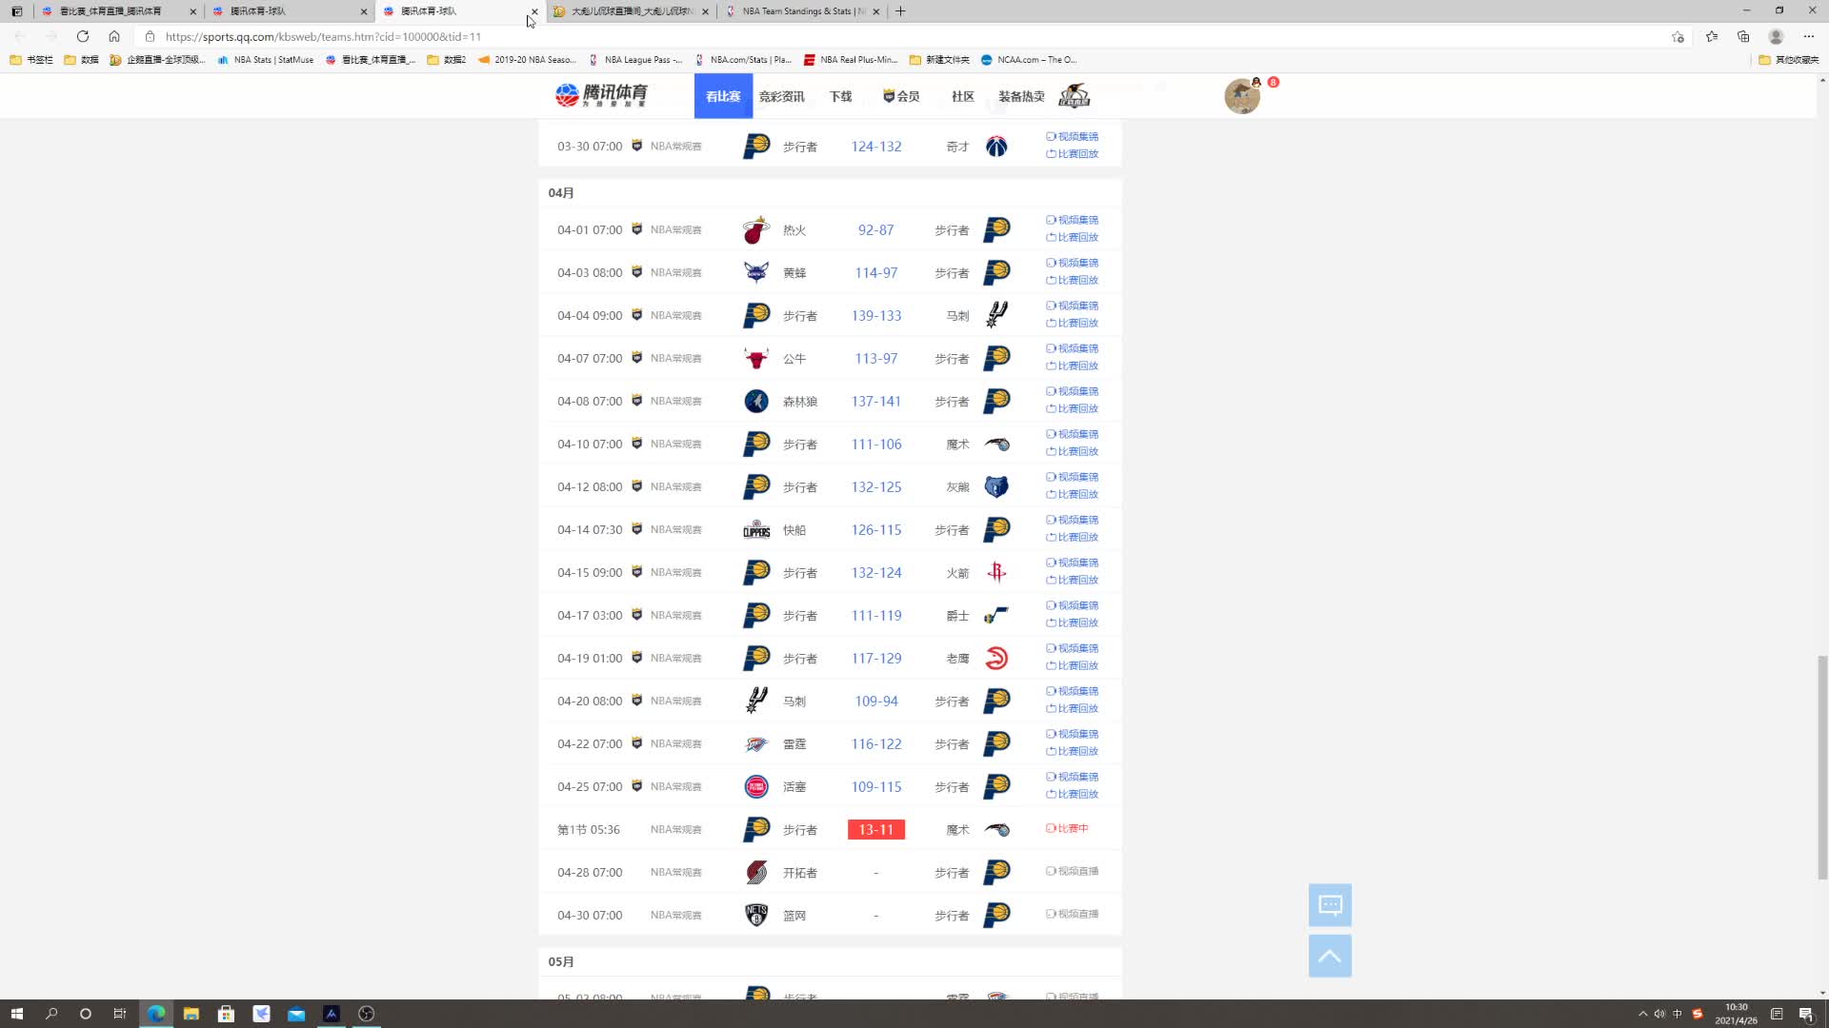The height and width of the screenshot is (1028, 1829).
Task: Click the back-to-top arrow button
Action: coord(1330,956)
